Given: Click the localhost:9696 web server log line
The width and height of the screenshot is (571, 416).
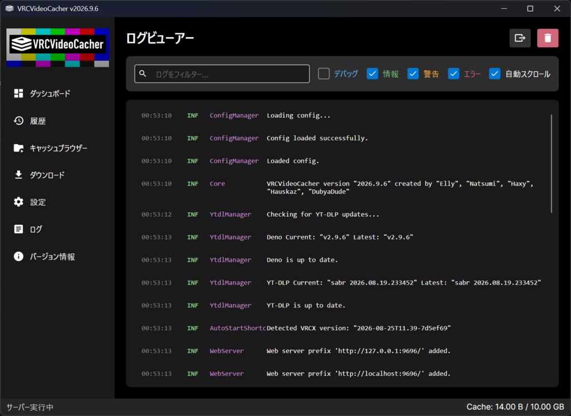Looking at the screenshot, I should click(359, 374).
